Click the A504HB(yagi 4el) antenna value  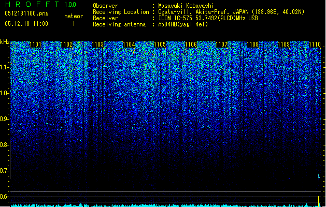pyautogui.click(x=183, y=24)
